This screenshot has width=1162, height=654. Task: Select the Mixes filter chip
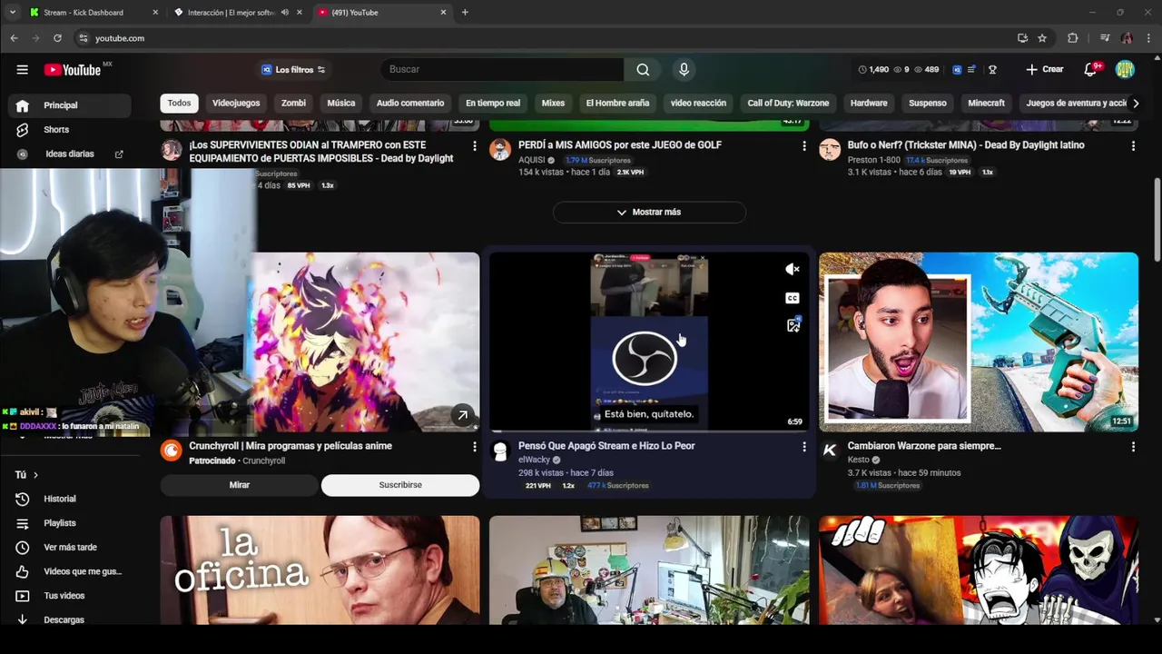click(x=553, y=104)
